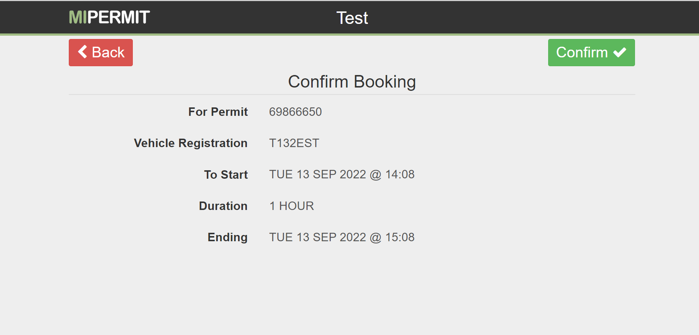Click the left chevron icon on Back
Image resolution: width=699 pixels, height=335 pixels.
click(83, 52)
